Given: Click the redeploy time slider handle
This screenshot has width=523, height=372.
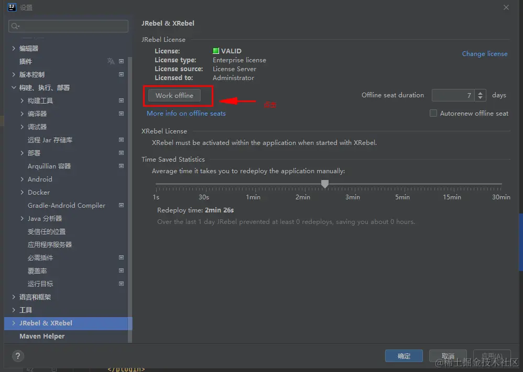Looking at the screenshot, I should [325, 184].
